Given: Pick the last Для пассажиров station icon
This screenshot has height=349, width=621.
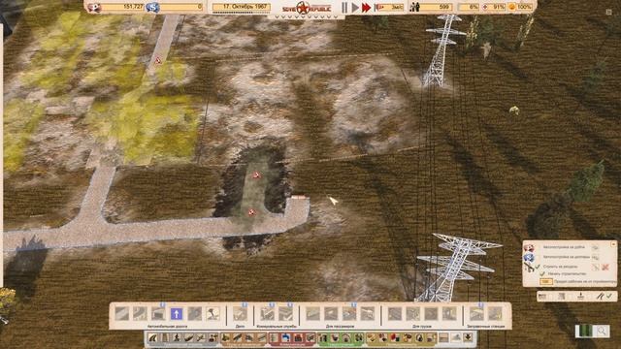Looking at the screenshot, I should [367, 314].
